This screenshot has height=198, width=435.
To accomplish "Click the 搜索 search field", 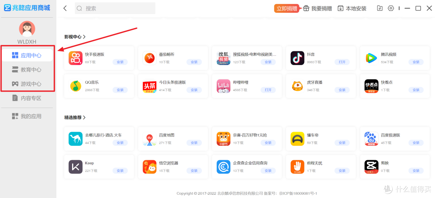I will [x=115, y=8].
